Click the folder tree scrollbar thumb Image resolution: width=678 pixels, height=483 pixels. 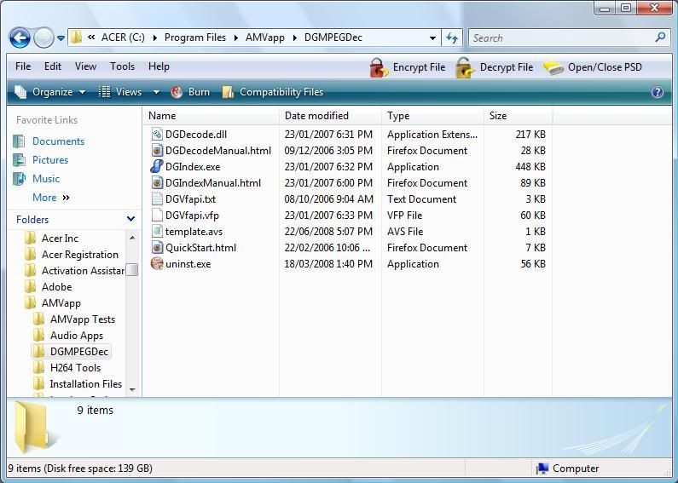click(x=132, y=269)
